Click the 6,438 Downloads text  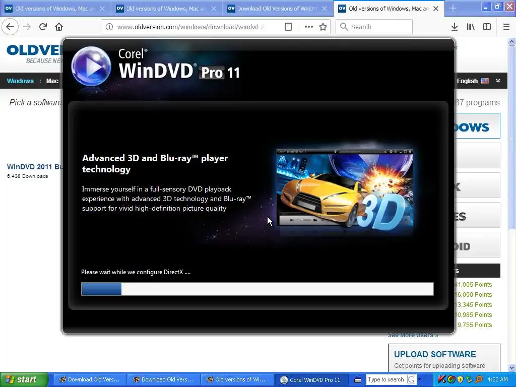[28, 176]
